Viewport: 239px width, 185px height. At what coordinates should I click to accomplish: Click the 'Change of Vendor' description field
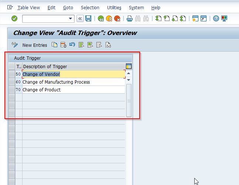[x=74, y=74]
